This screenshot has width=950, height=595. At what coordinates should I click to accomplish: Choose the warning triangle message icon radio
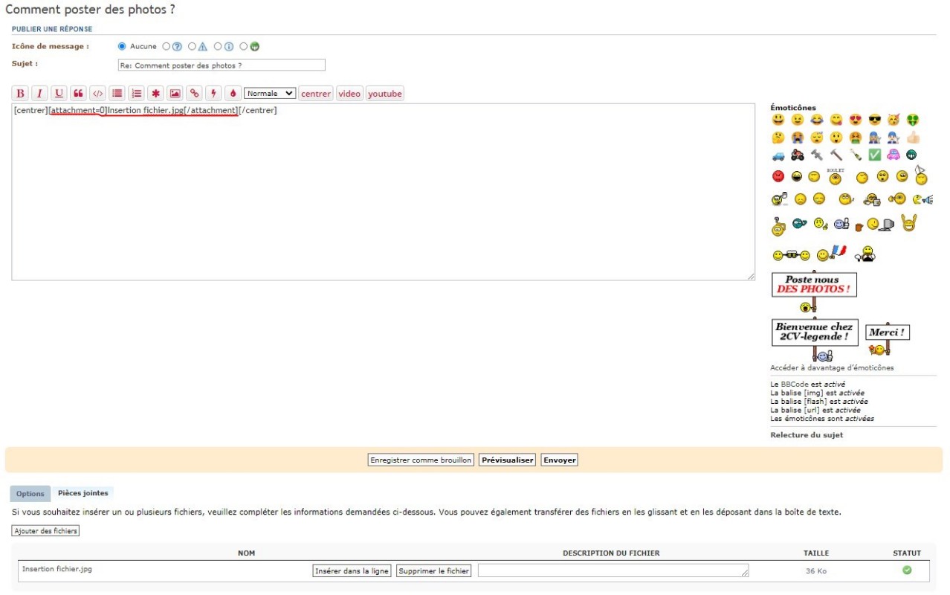(x=192, y=46)
